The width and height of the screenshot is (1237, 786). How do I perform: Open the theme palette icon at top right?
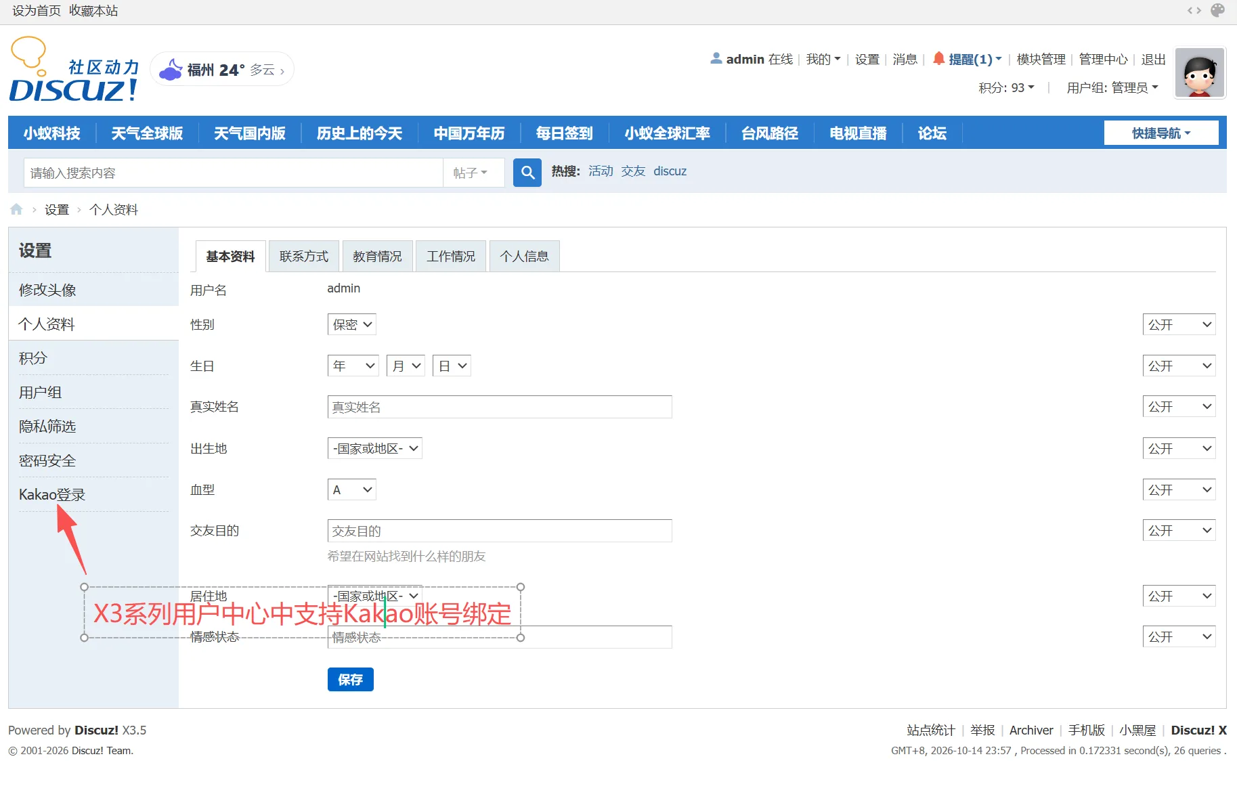pyautogui.click(x=1217, y=10)
